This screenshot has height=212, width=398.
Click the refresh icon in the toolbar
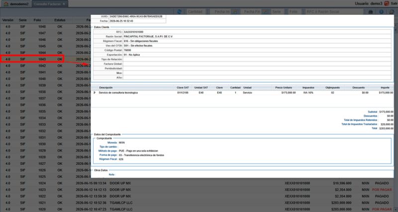pos(179,11)
